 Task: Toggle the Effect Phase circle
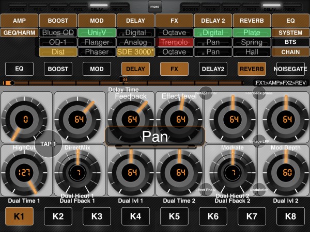click(x=206, y=190)
